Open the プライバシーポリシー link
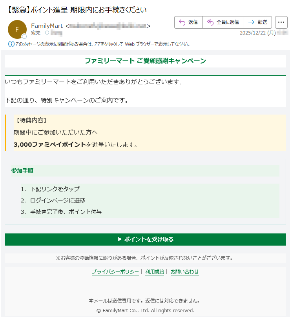This screenshot has width=290, height=317. click(115, 271)
